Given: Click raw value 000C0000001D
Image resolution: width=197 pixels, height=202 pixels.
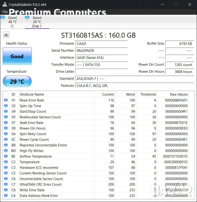Looking at the screenshot, I should (x=176, y=162).
